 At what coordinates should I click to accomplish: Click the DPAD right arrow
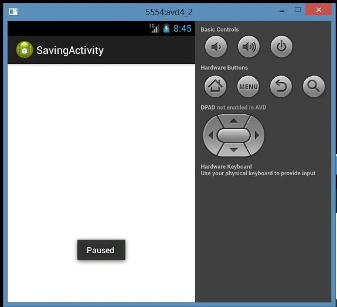257,135
